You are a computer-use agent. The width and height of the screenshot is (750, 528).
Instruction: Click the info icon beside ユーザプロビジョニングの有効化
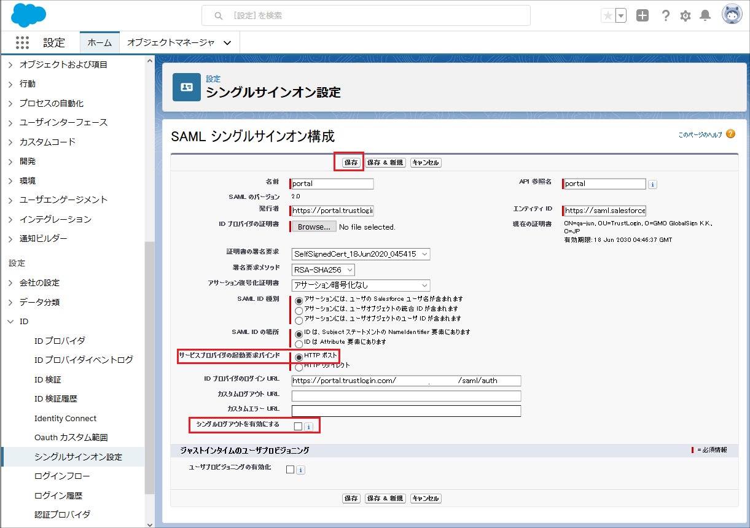(300, 470)
